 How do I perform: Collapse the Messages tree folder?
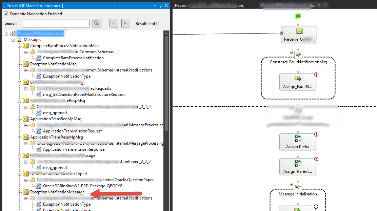tap(14, 40)
